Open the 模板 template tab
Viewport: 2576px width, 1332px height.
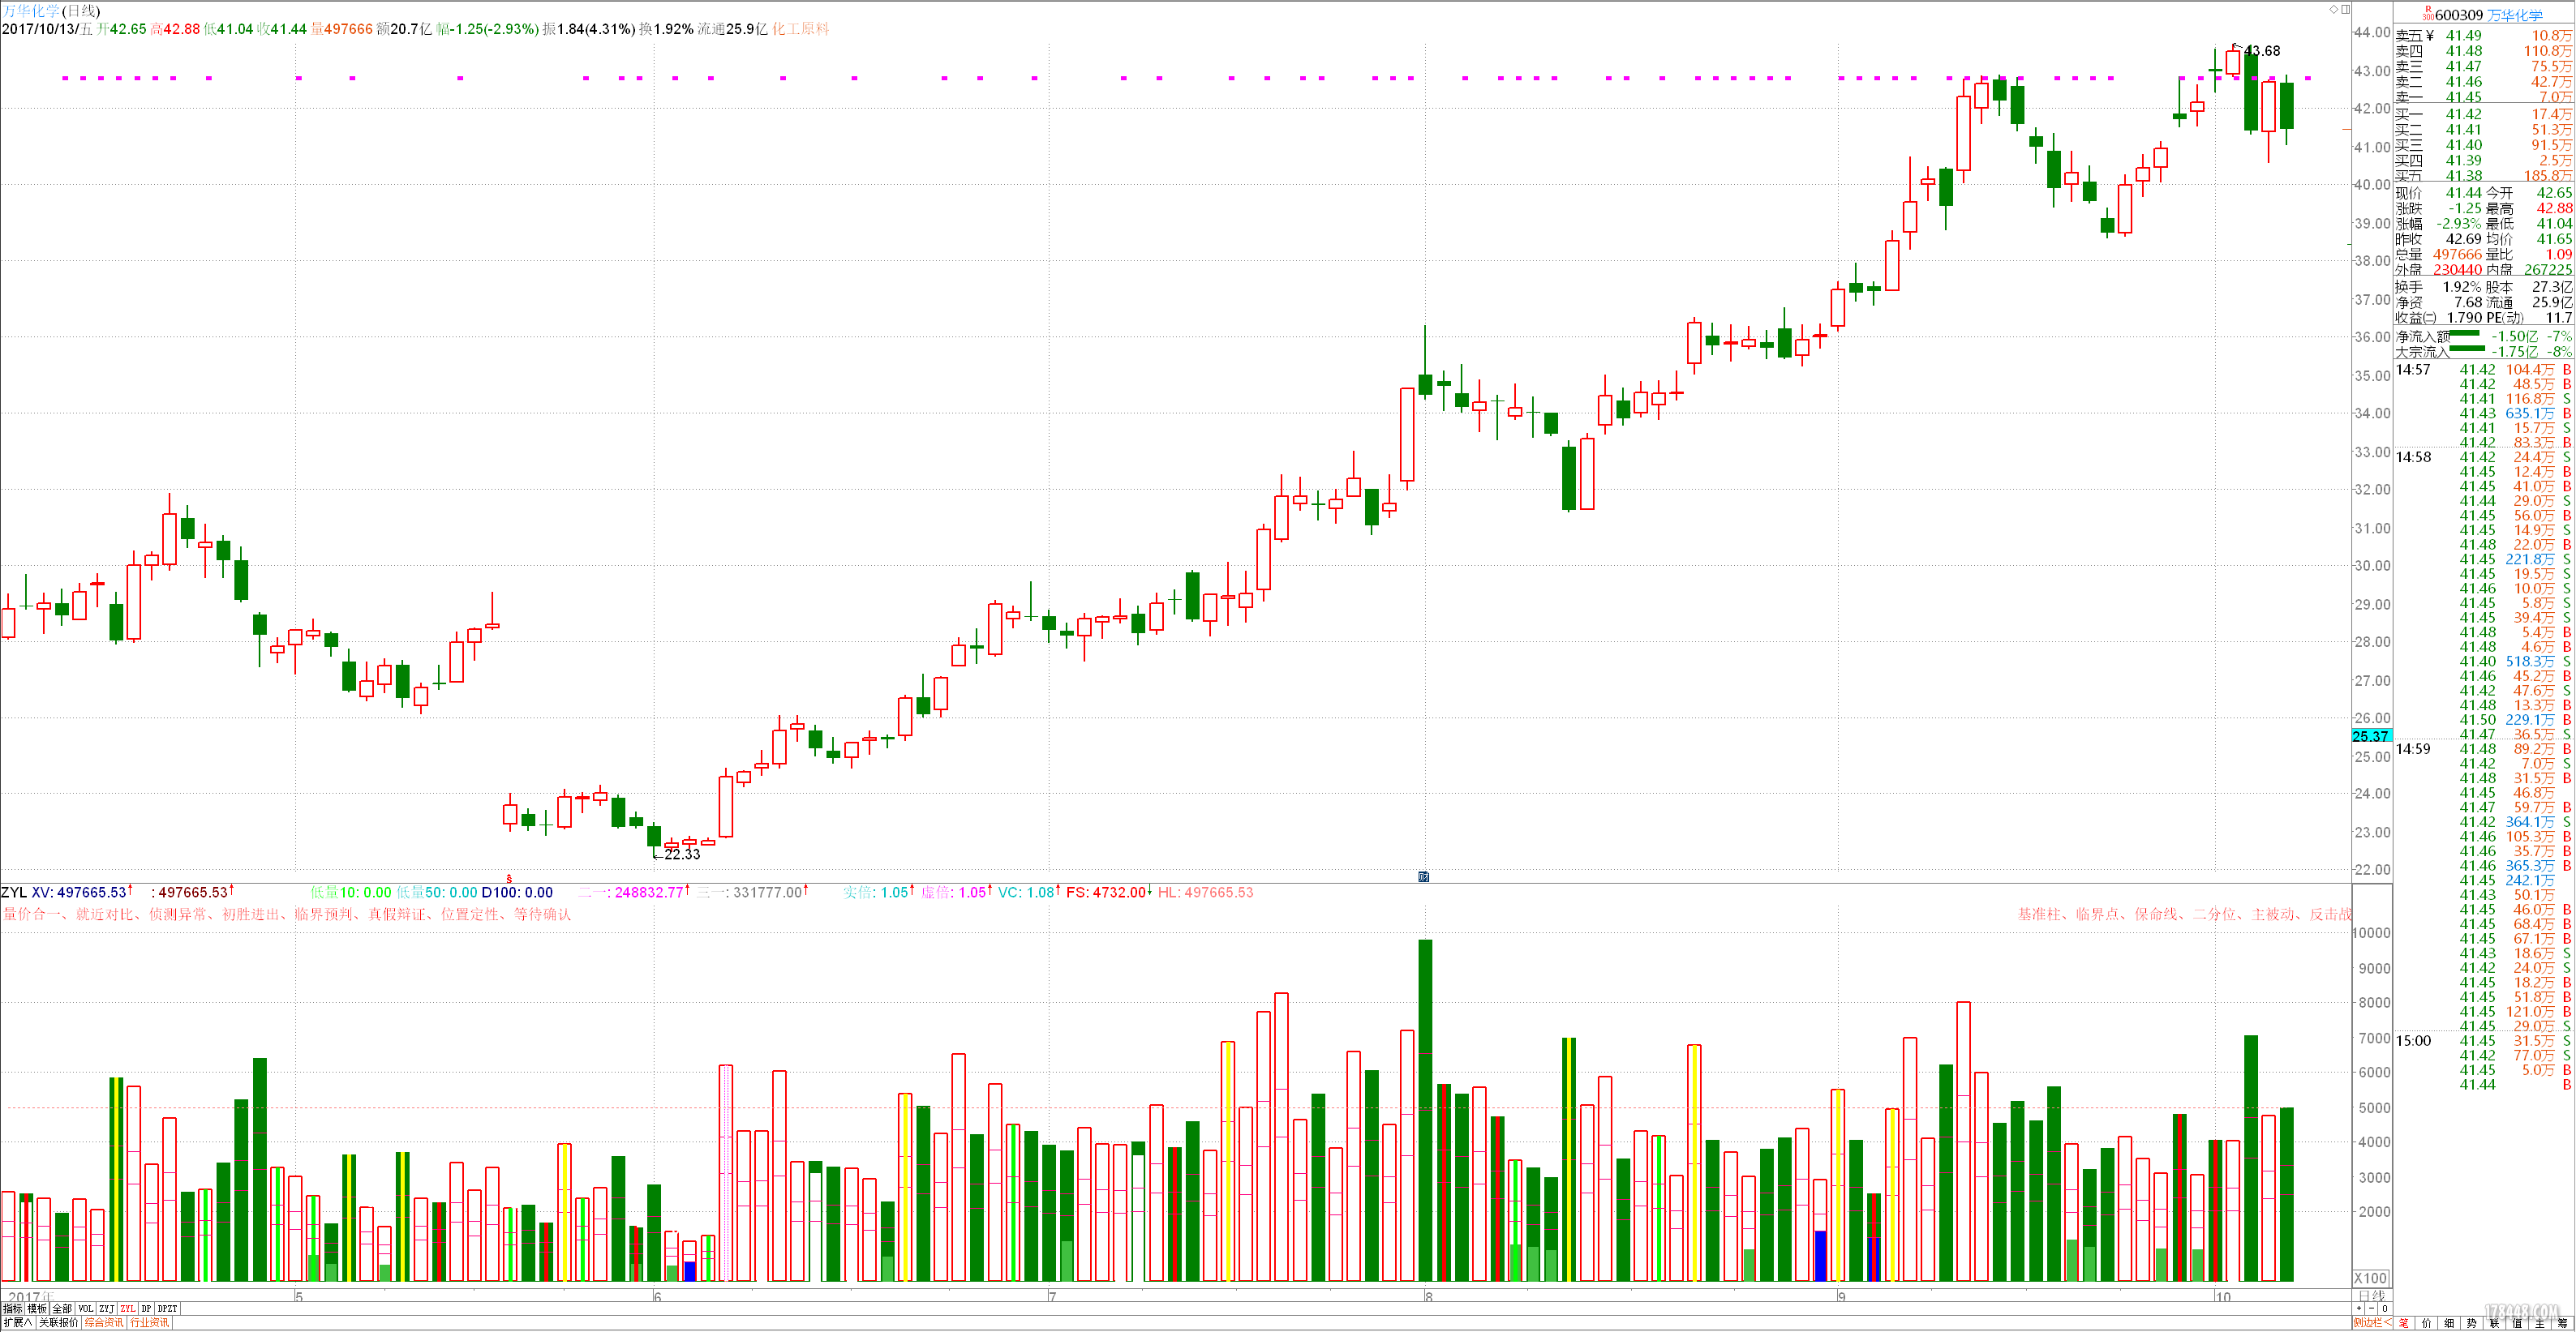[37, 1308]
